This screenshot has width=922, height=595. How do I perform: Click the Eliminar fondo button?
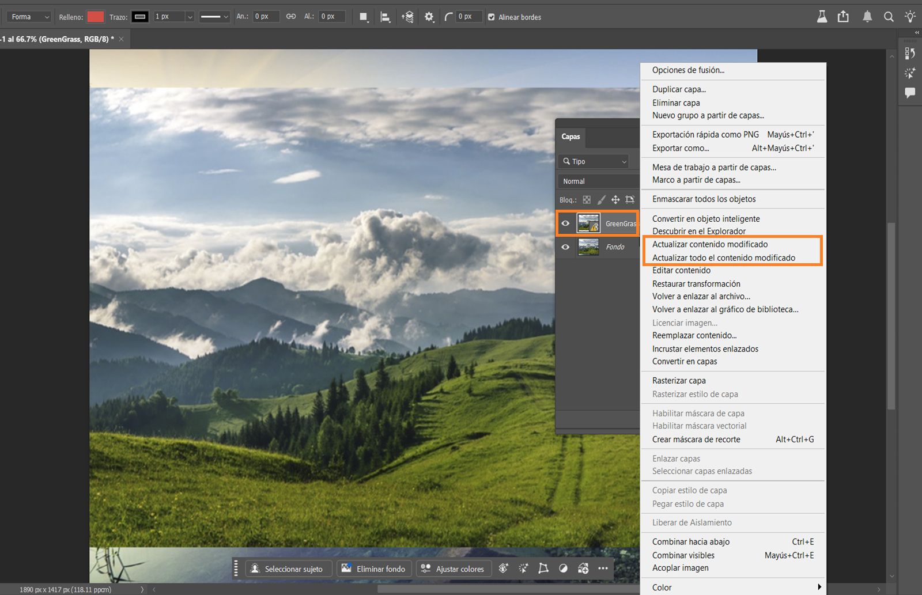tap(374, 569)
